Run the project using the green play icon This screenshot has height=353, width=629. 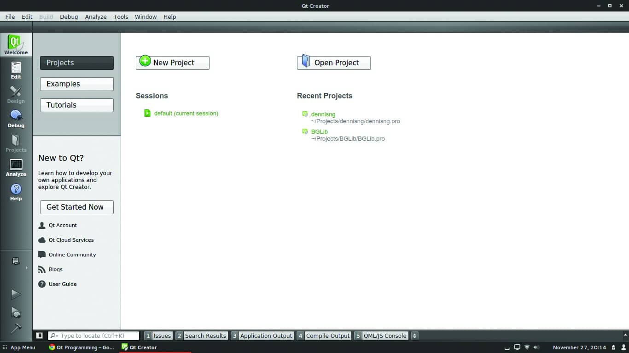[16, 294]
